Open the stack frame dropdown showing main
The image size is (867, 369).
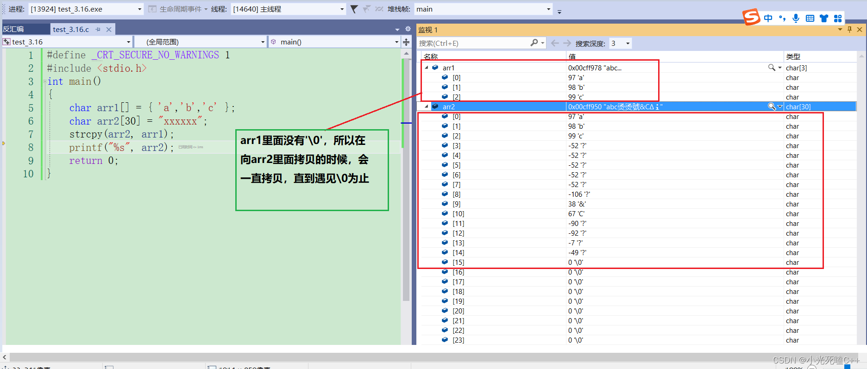[483, 9]
